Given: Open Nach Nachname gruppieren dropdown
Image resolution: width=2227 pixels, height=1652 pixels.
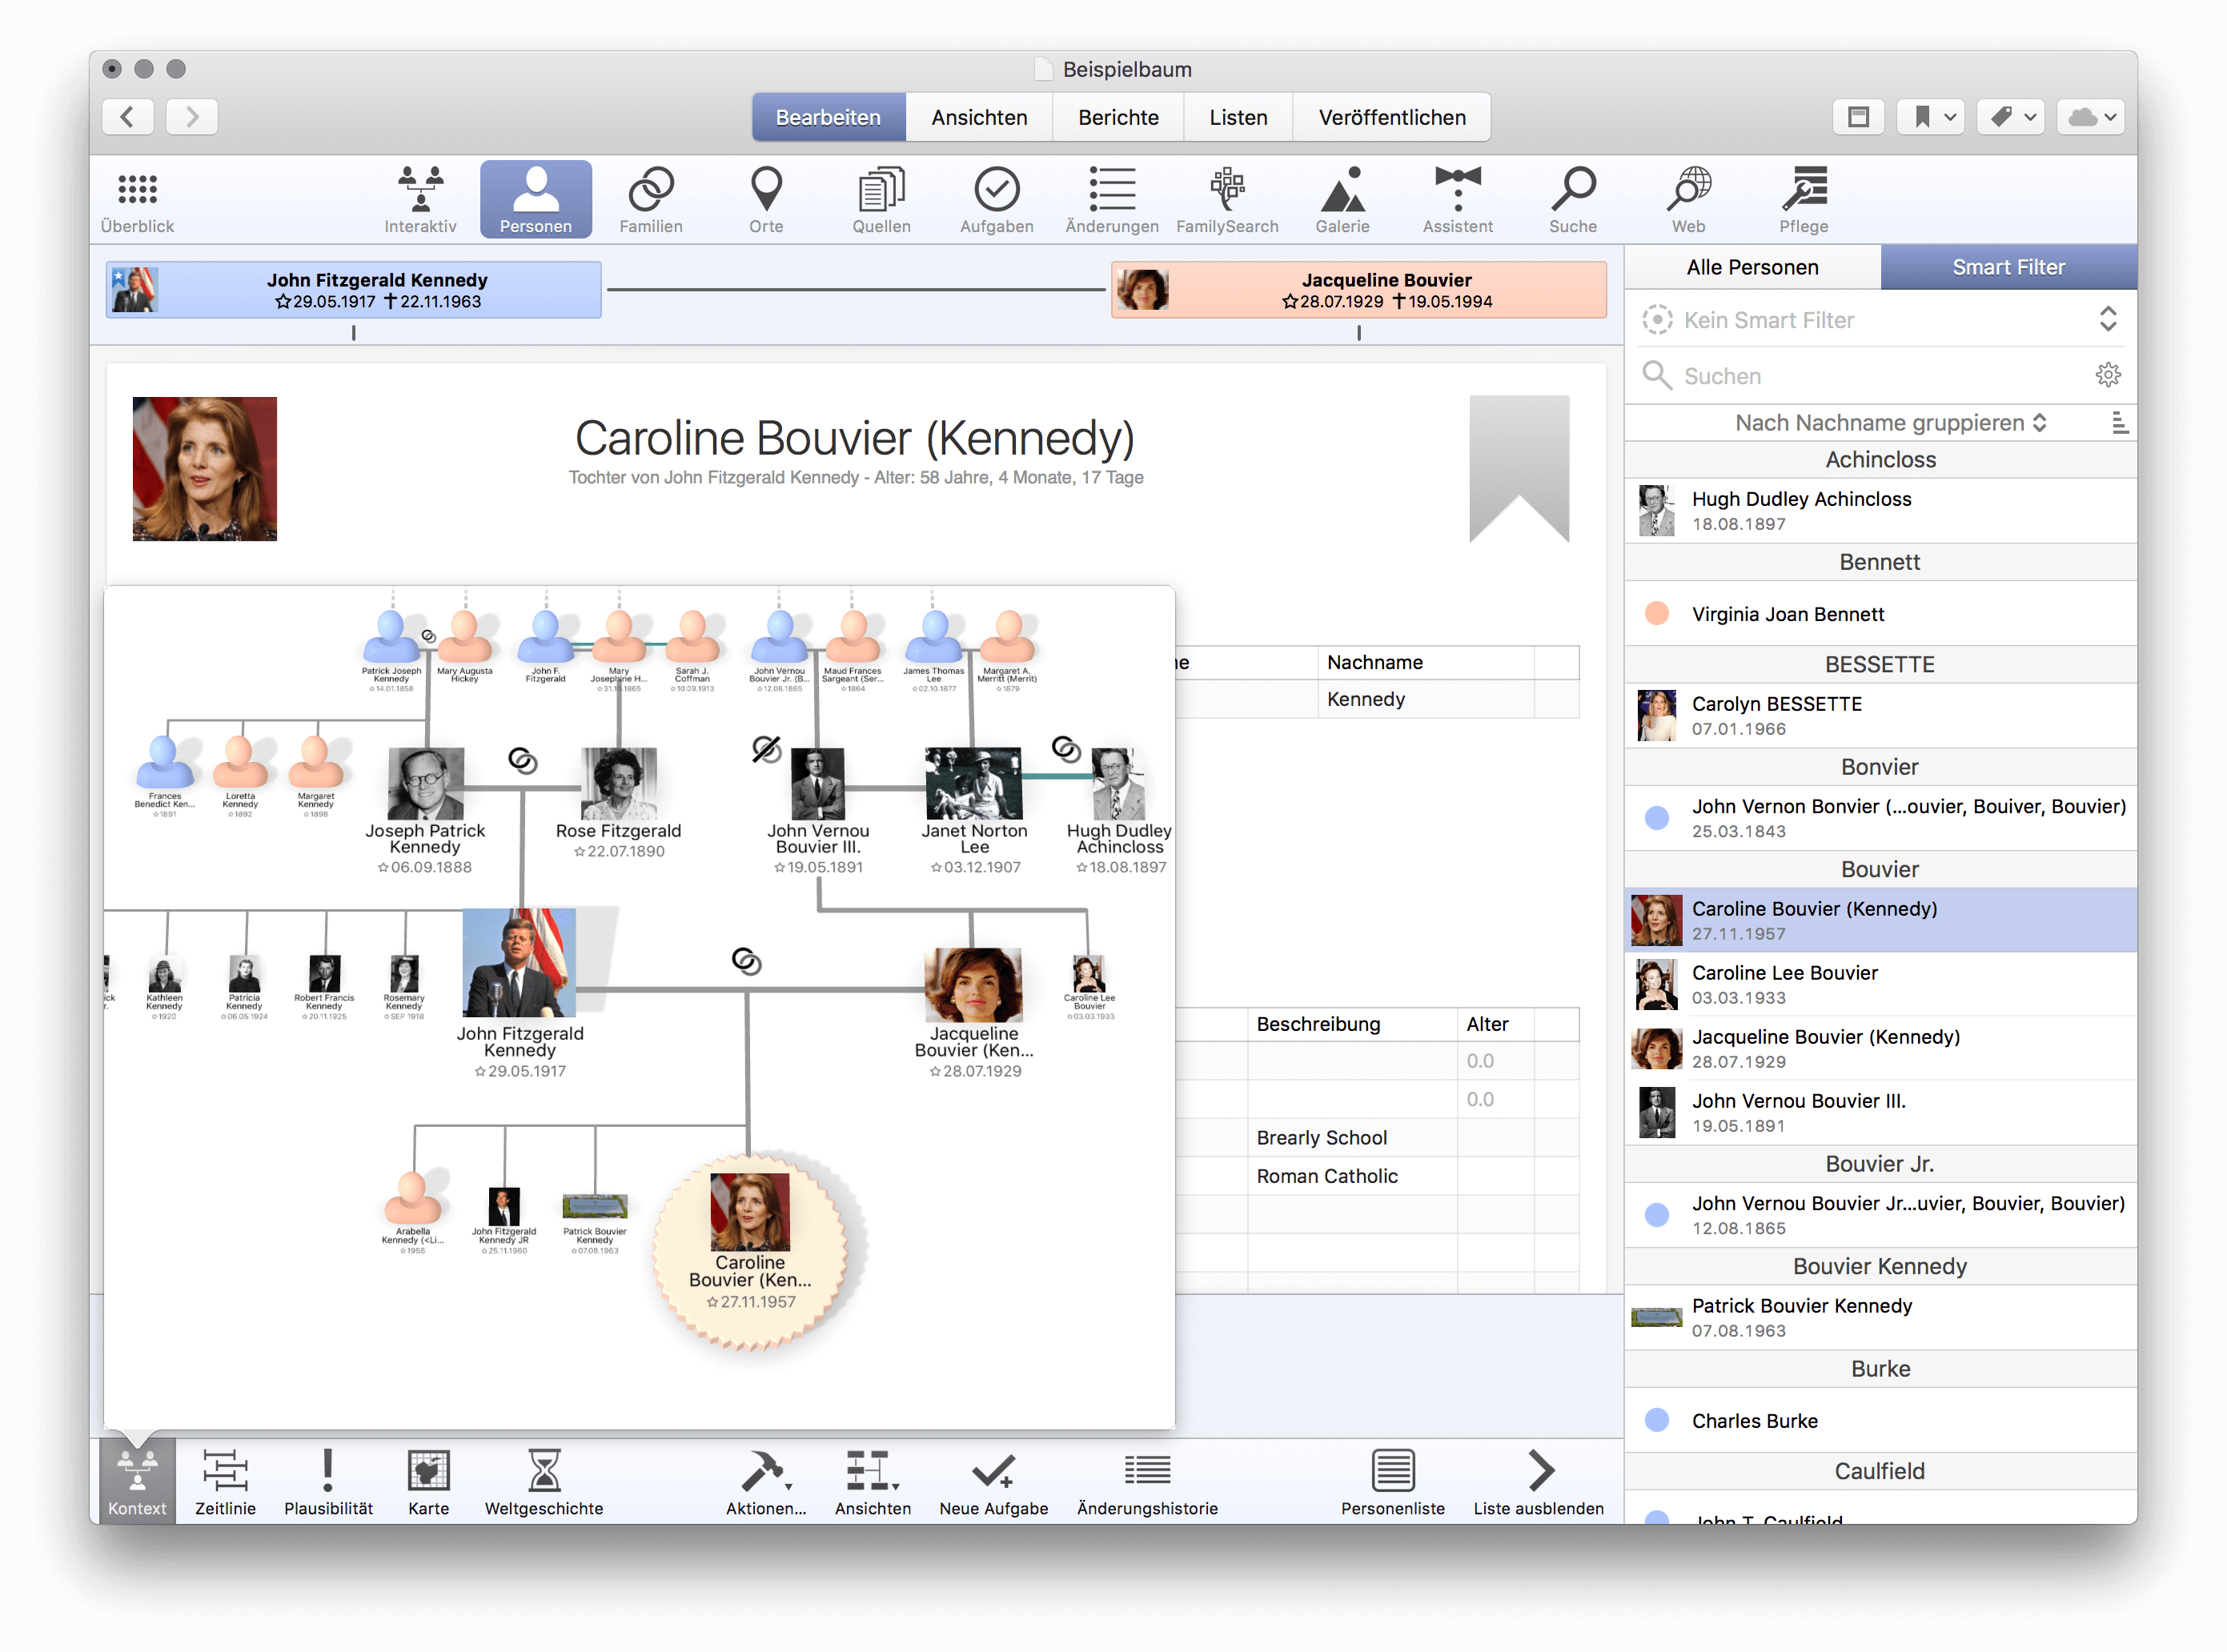Looking at the screenshot, I should click(x=1890, y=423).
